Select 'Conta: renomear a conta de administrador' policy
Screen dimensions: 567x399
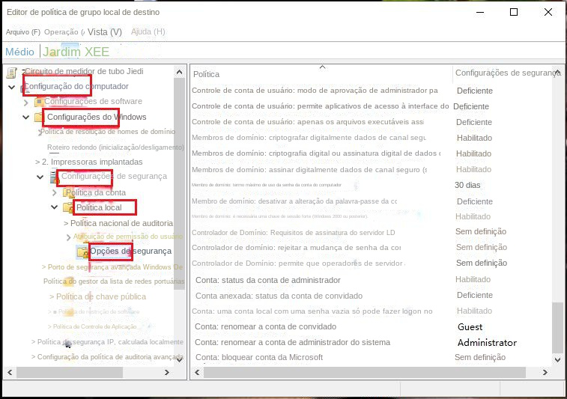coord(293,342)
